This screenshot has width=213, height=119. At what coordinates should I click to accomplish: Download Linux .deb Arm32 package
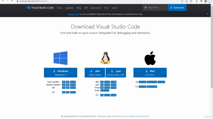click(107, 82)
